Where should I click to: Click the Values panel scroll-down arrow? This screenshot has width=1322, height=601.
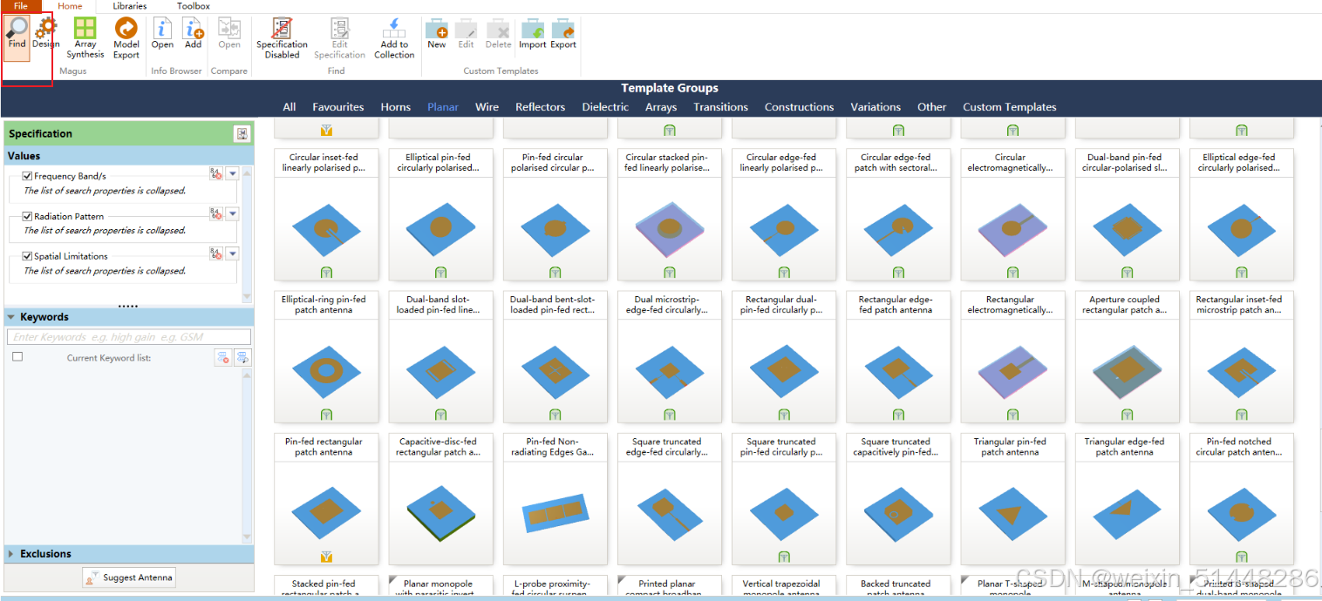tap(247, 297)
